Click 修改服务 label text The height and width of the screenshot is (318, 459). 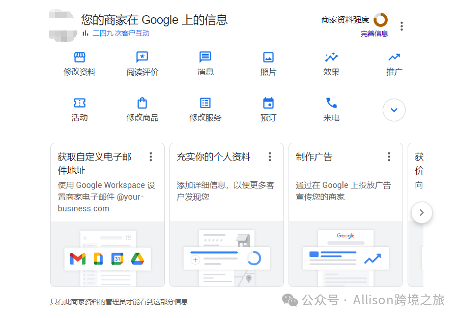(x=206, y=118)
